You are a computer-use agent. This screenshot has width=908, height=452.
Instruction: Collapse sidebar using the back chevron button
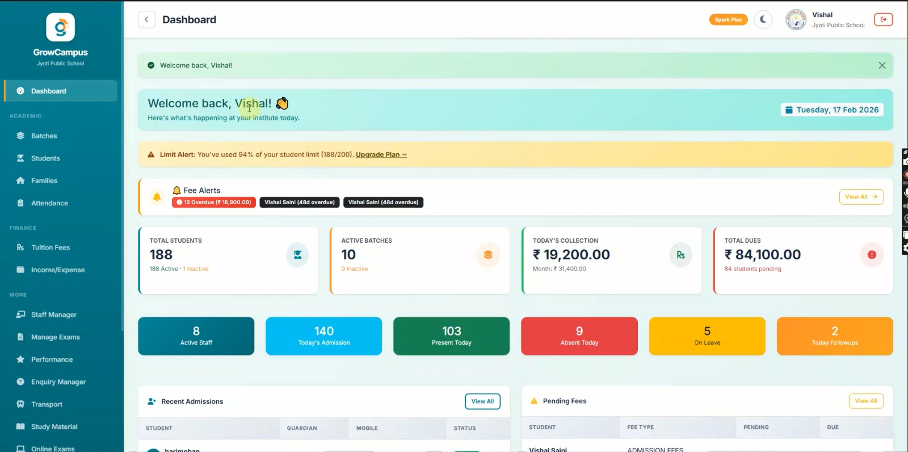[146, 20]
